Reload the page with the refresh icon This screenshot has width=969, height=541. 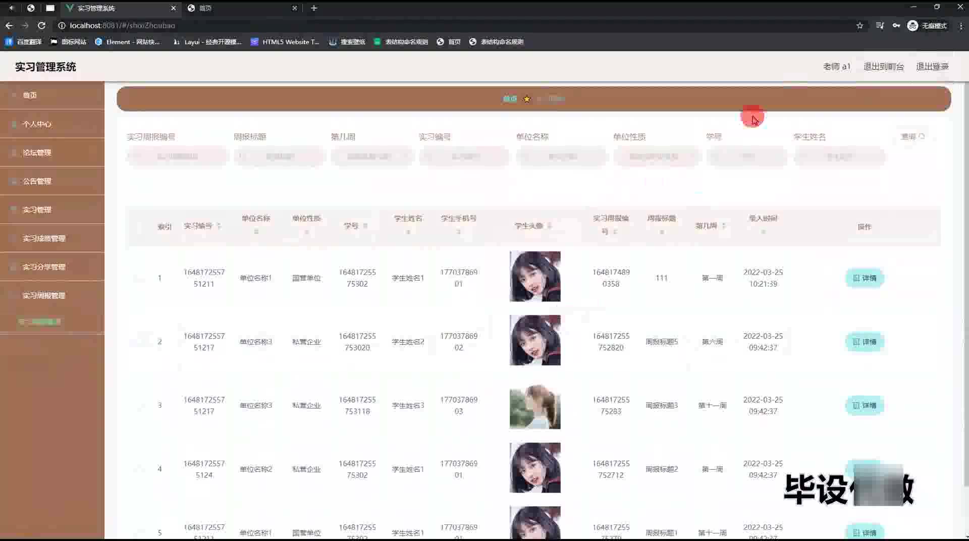[x=41, y=25]
